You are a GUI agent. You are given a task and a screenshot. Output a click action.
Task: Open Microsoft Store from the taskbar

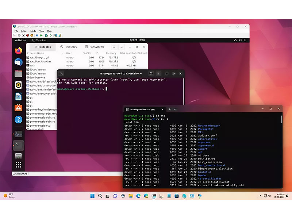pyautogui.click(x=177, y=196)
